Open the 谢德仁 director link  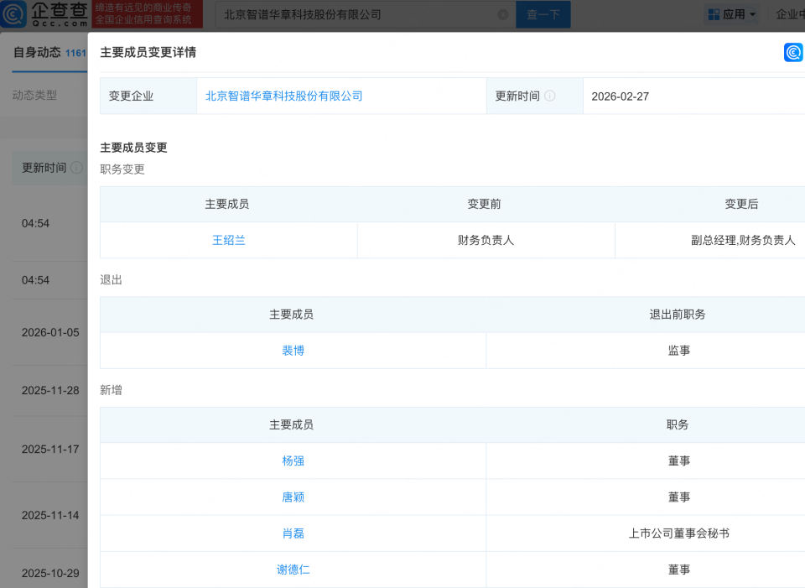coord(292,569)
